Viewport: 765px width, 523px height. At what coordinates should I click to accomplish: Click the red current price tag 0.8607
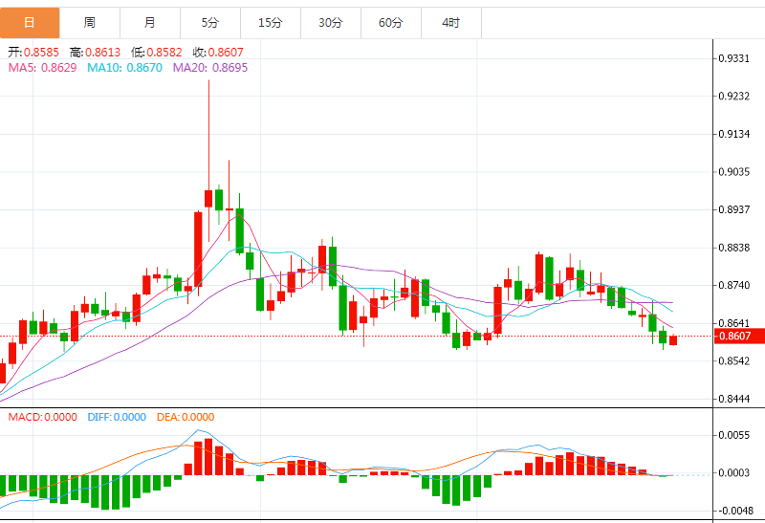point(739,337)
